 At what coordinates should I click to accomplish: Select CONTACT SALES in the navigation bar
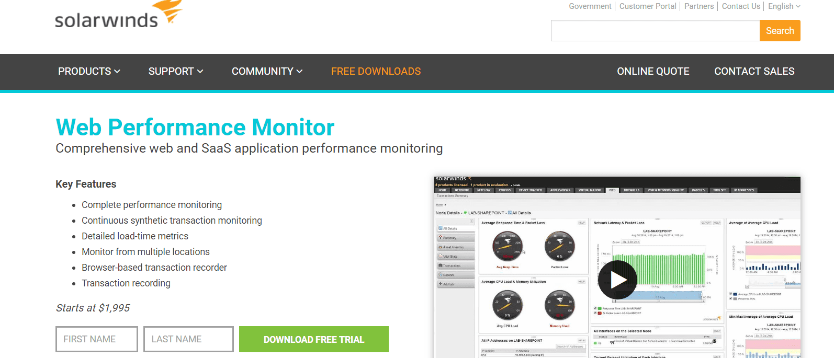click(754, 71)
